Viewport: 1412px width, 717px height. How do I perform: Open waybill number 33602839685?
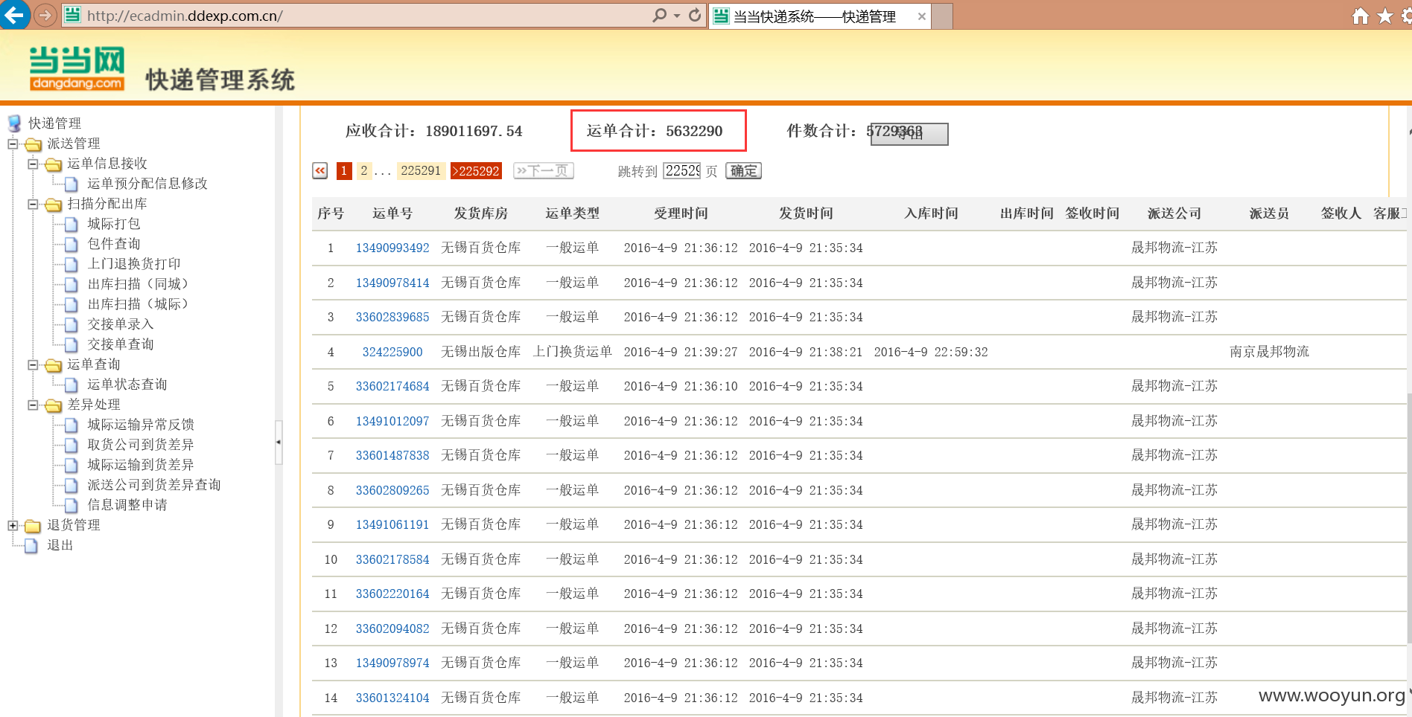point(392,318)
